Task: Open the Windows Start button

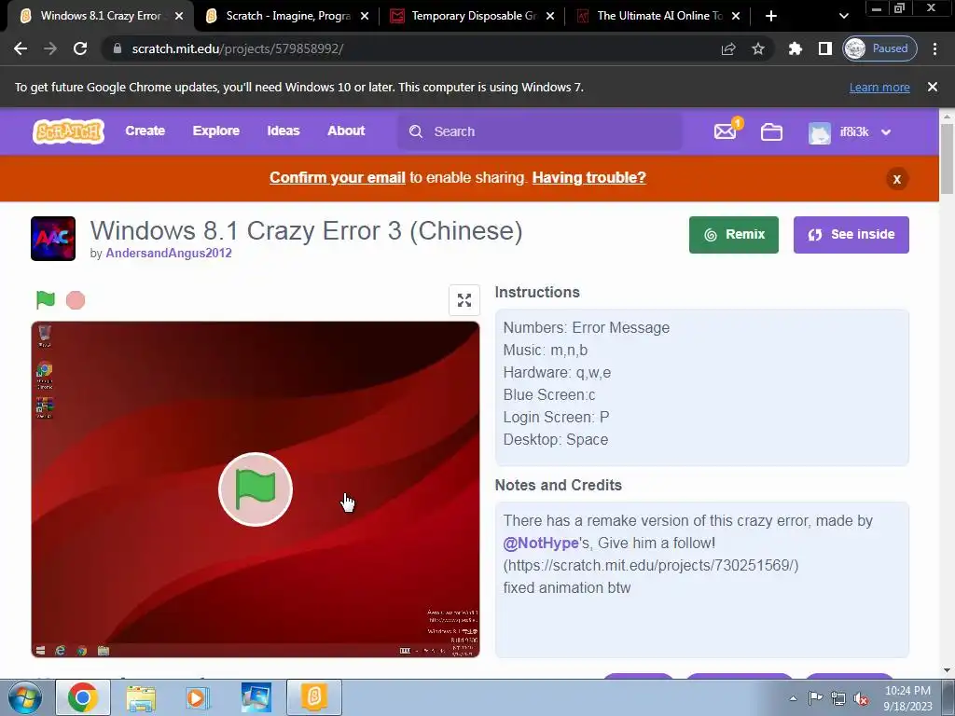Action: 23,697
